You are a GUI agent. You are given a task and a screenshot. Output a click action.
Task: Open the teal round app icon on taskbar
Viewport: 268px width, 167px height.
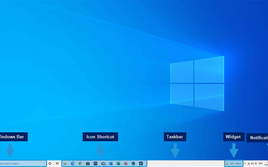133,163
